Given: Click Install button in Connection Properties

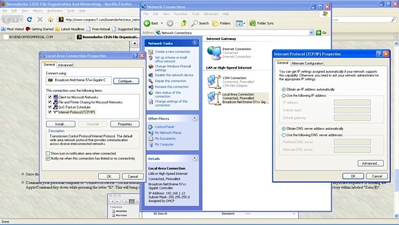Looking at the screenshot, I should (x=61, y=124).
